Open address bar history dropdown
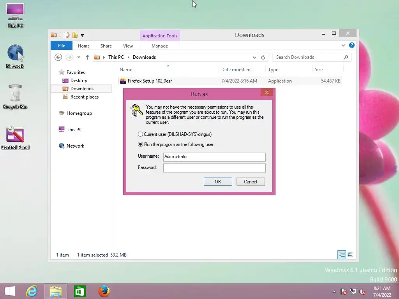Screen dimensions: 399x299 pos(254,58)
